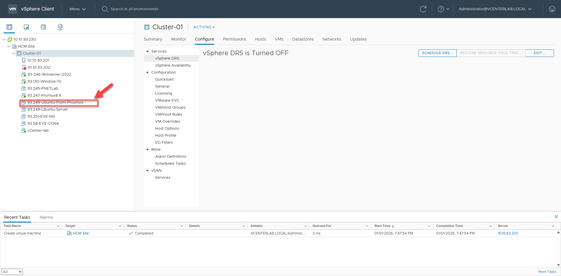
Task: Collapse the Recent Tasks panel with double chevron
Action: [x=556, y=217]
